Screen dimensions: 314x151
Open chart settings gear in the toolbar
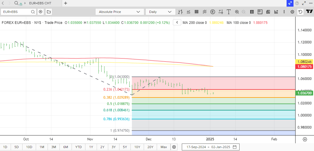(x=292, y=12)
